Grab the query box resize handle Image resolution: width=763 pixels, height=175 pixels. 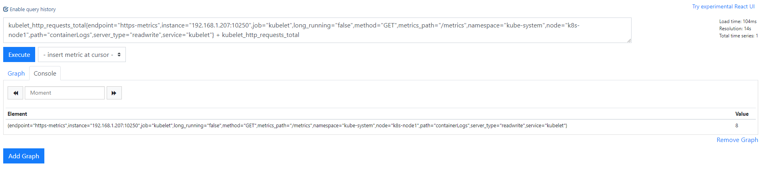pyautogui.click(x=629, y=41)
